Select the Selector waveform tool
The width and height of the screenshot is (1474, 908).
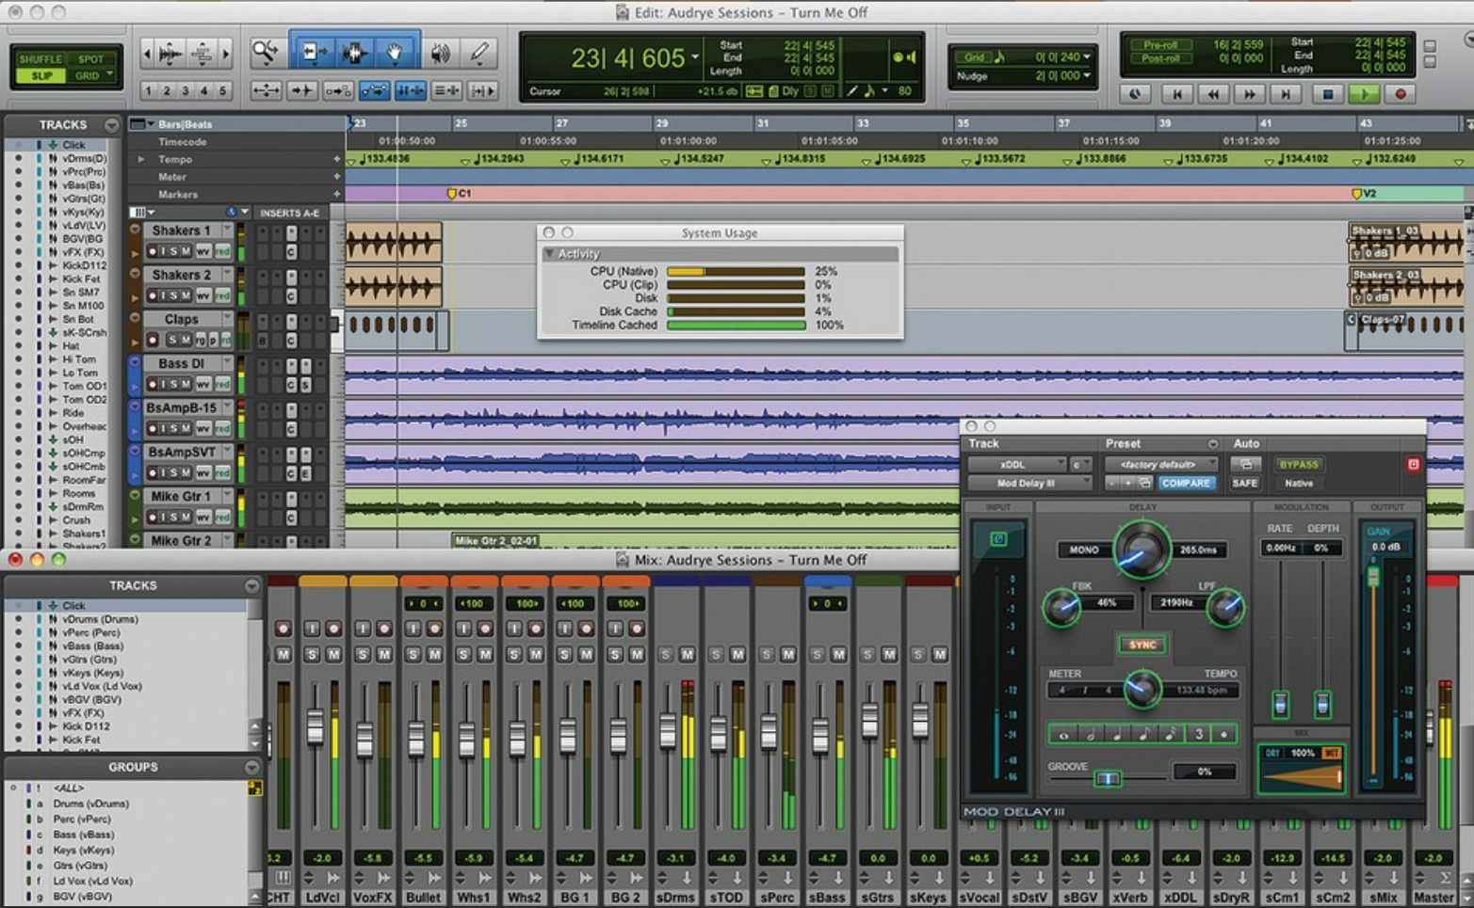point(353,53)
